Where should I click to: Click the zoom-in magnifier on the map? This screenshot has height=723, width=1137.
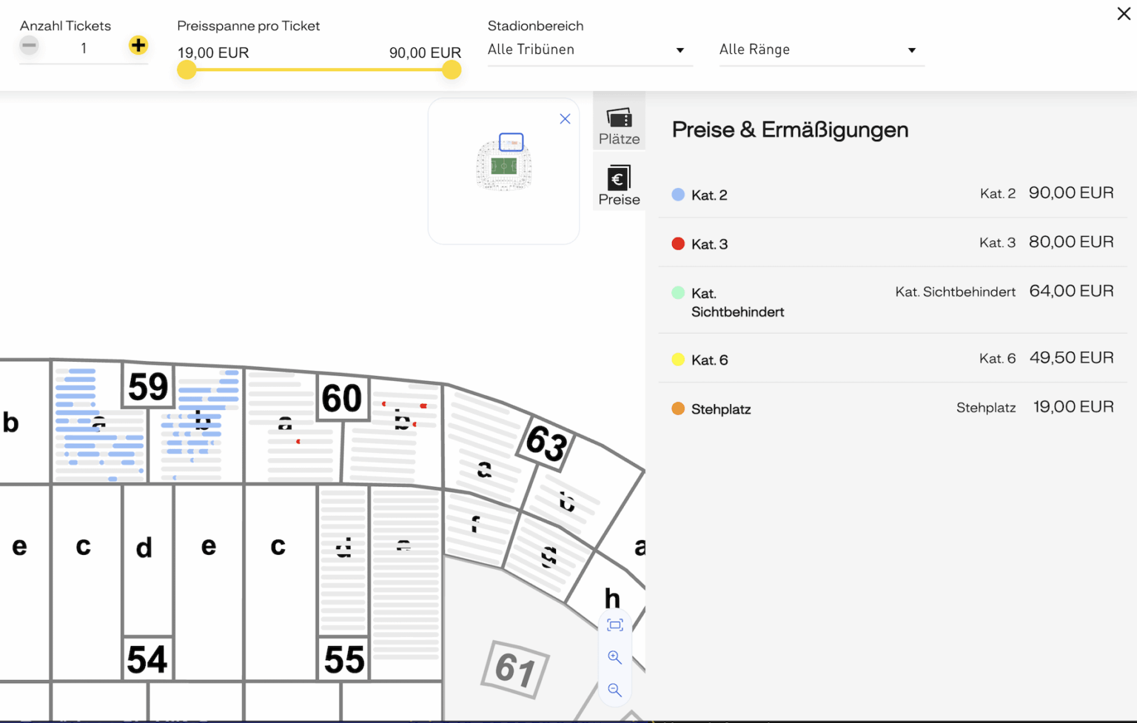coord(614,657)
